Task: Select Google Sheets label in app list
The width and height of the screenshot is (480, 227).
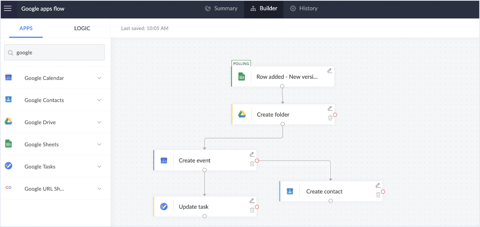Action: pos(42,144)
